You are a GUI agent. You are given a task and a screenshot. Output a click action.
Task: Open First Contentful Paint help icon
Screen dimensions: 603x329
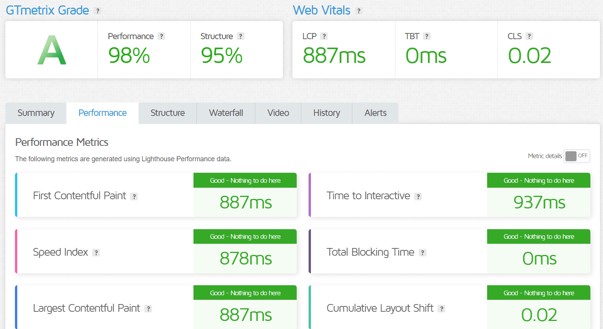(x=134, y=197)
